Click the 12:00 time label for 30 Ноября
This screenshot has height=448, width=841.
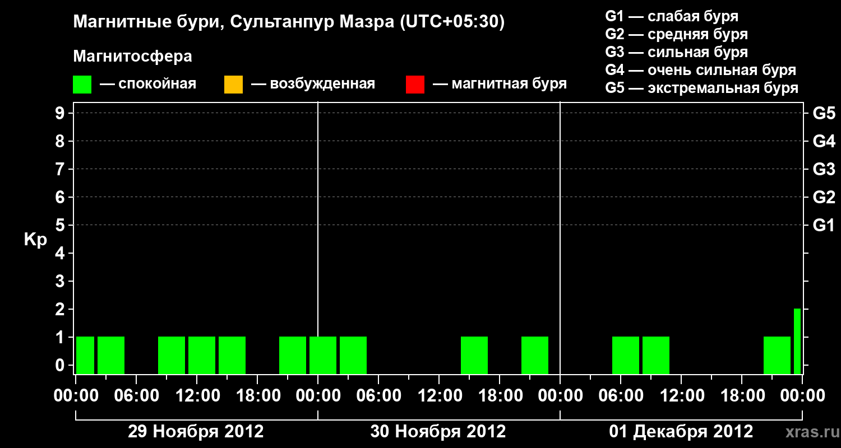click(439, 395)
